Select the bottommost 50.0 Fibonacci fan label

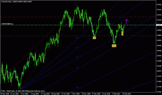pyautogui.click(x=78, y=87)
